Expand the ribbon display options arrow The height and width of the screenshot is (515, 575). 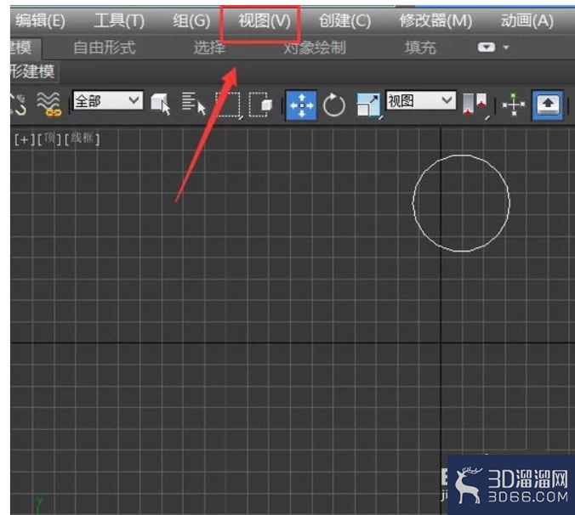click(506, 48)
